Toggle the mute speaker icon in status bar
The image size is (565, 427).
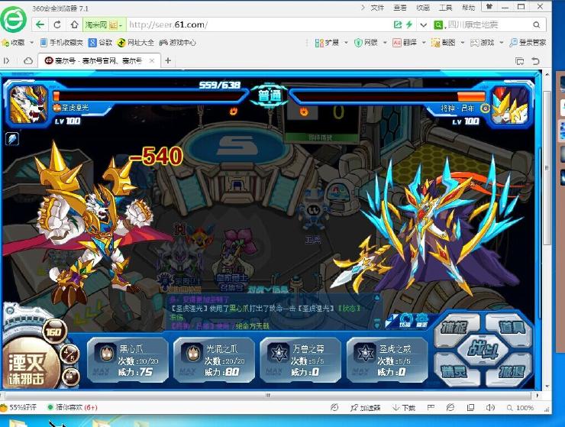490,408
